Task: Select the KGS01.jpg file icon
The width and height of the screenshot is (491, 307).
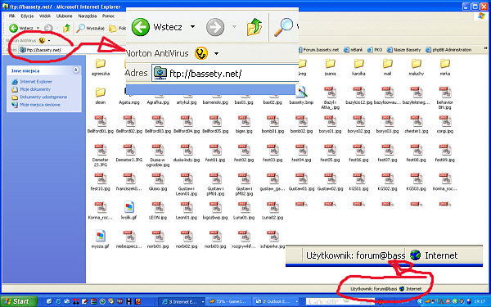Action: 359,178
